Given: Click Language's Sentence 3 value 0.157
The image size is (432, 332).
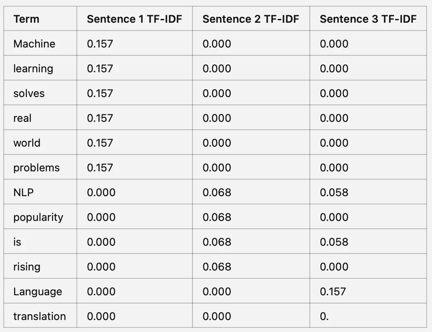Looking at the screenshot, I should tap(333, 292).
